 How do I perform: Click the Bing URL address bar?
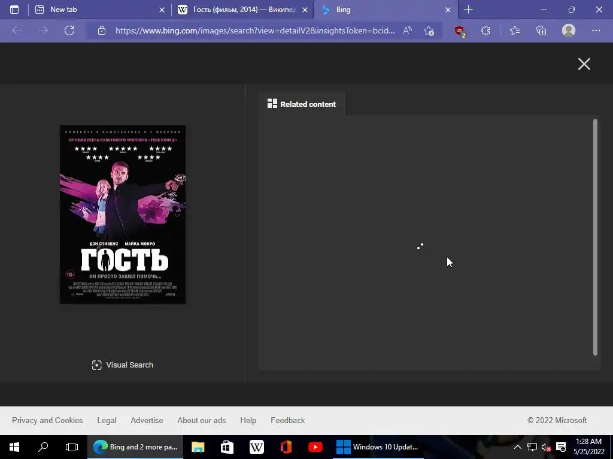click(255, 30)
